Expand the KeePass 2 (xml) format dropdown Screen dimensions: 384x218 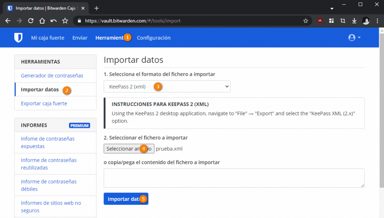click(167, 86)
